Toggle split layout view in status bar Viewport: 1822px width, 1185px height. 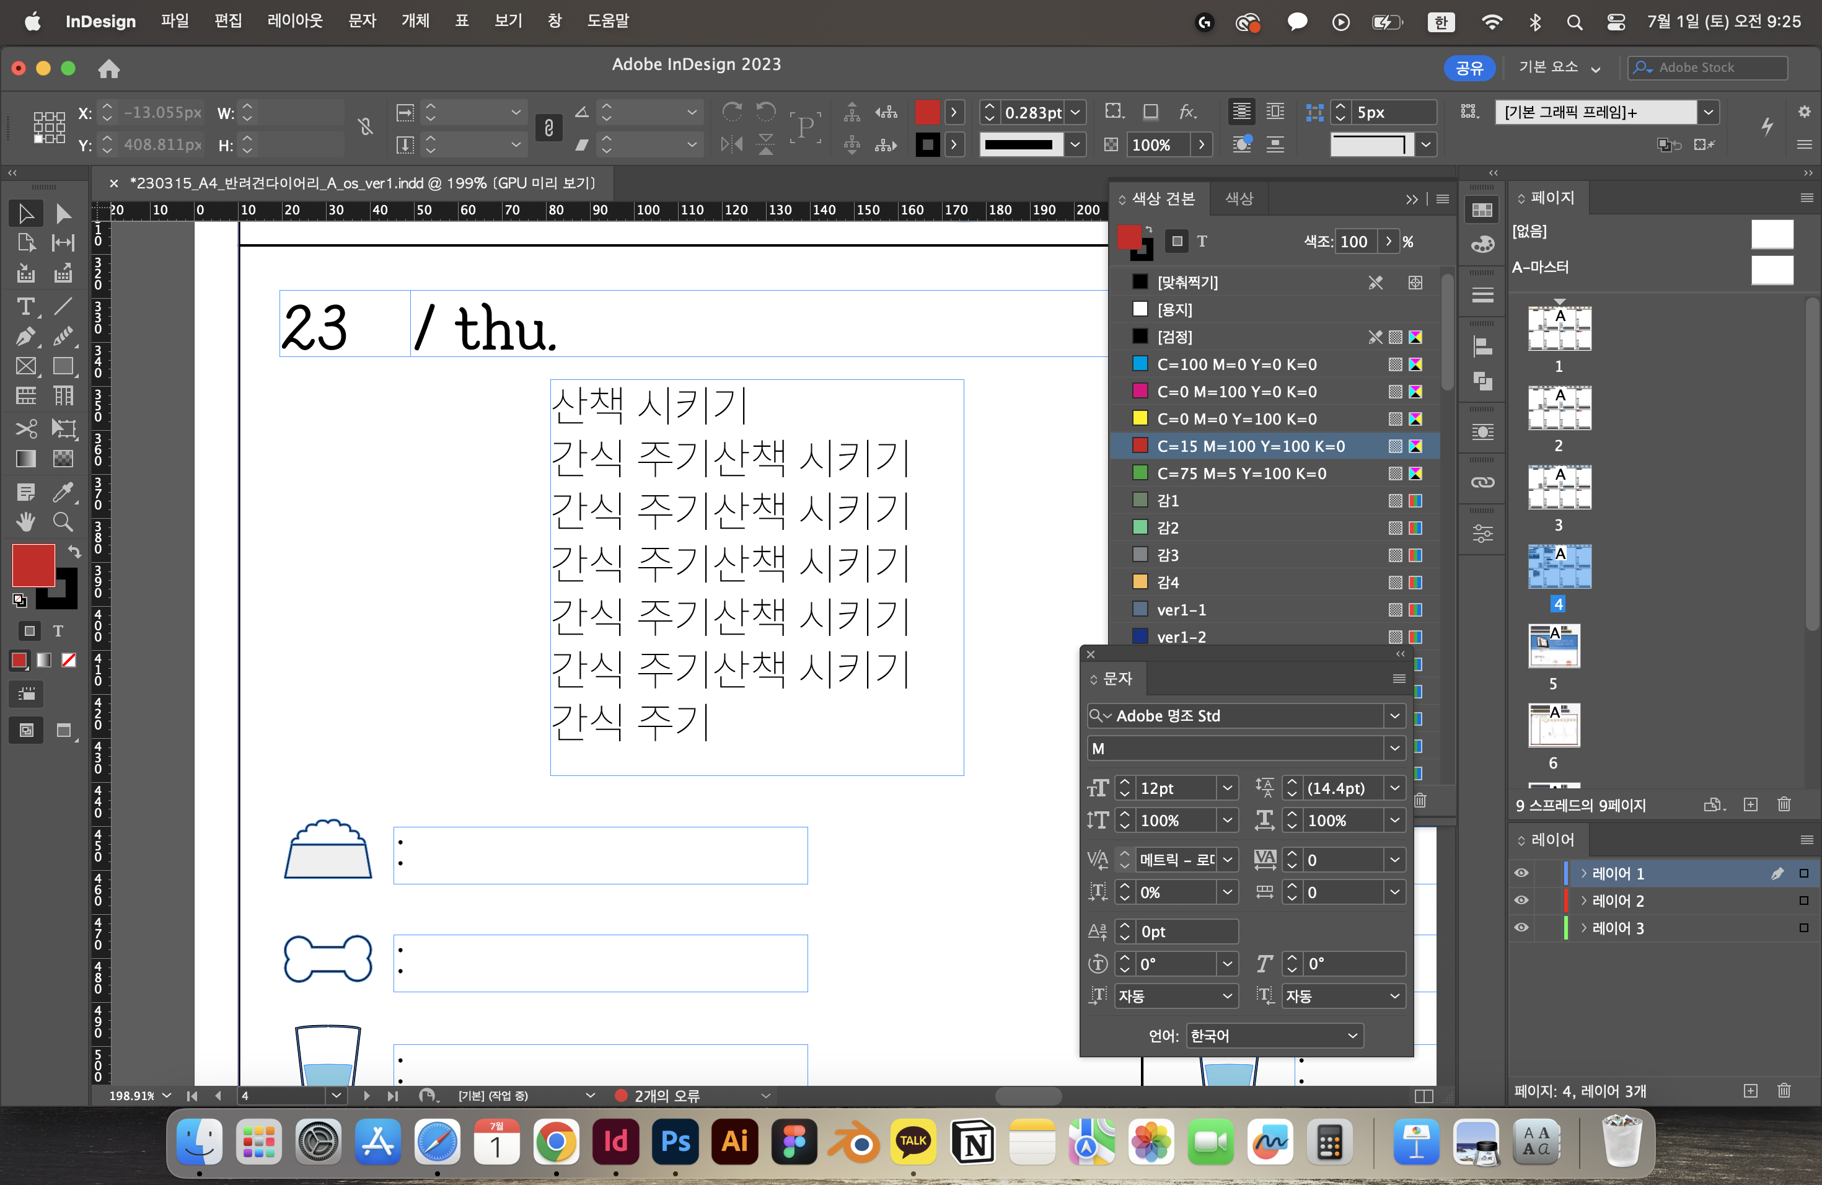(x=1424, y=1096)
